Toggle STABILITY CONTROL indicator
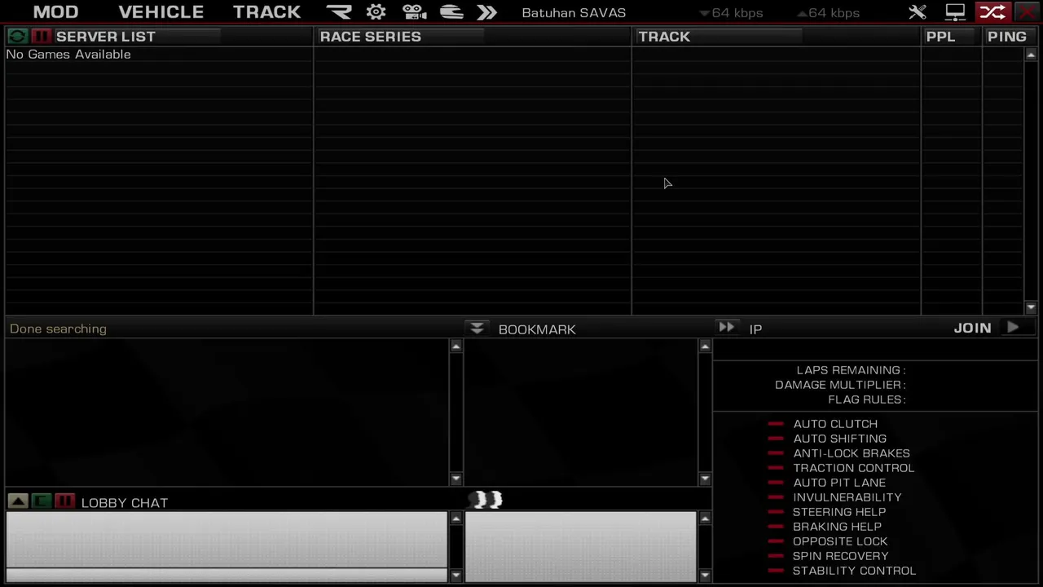 coord(776,571)
